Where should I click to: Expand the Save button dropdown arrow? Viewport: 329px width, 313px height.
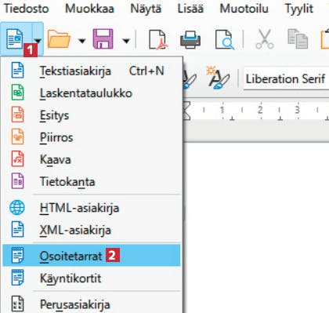click(126, 41)
